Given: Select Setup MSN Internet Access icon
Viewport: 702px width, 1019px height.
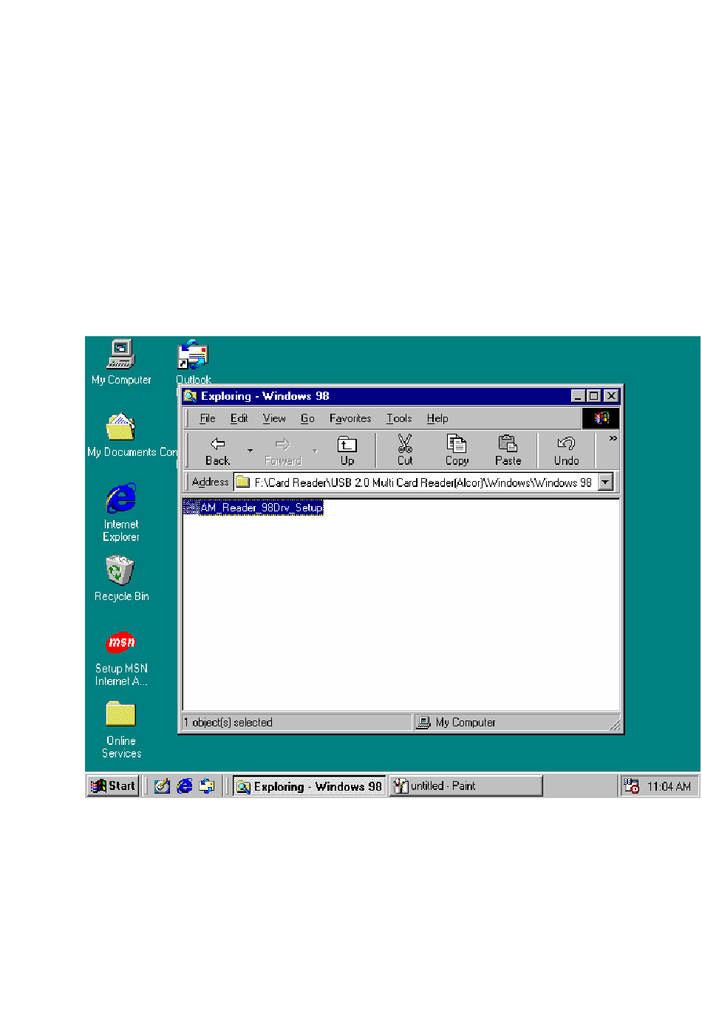Looking at the screenshot, I should [121, 658].
